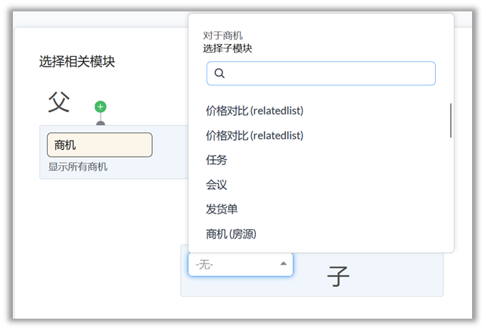Click the large 子 child symbol
The image size is (485, 330).
pyautogui.click(x=338, y=277)
